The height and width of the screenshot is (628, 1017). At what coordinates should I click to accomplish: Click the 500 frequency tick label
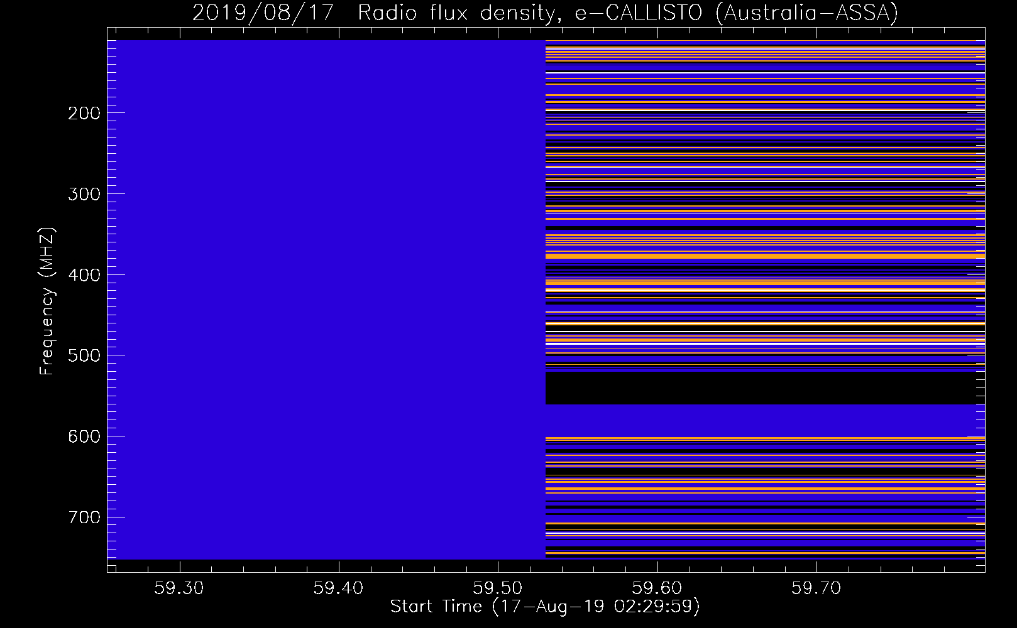(x=84, y=355)
